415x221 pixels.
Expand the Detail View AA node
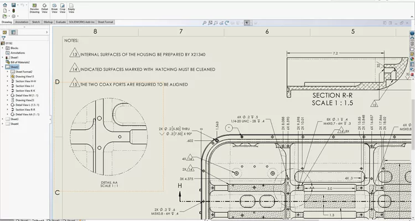coord(7,114)
